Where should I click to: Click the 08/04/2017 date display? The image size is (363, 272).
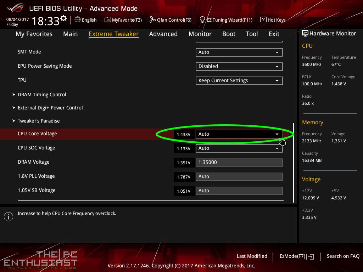(x=18, y=19)
